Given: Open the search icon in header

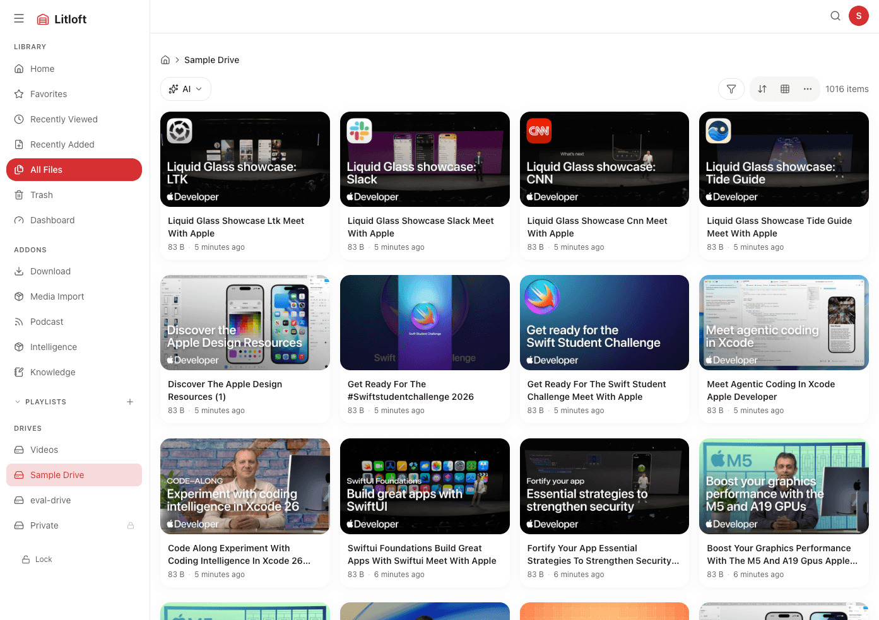Looking at the screenshot, I should point(835,16).
